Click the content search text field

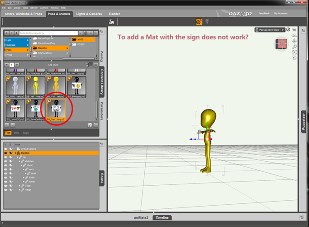(x=49, y=33)
